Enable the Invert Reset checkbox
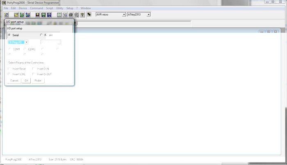 (x=9, y=69)
